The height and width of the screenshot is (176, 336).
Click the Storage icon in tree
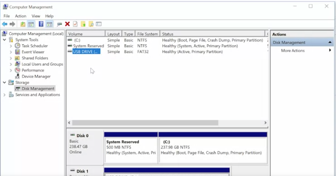tap(11, 83)
